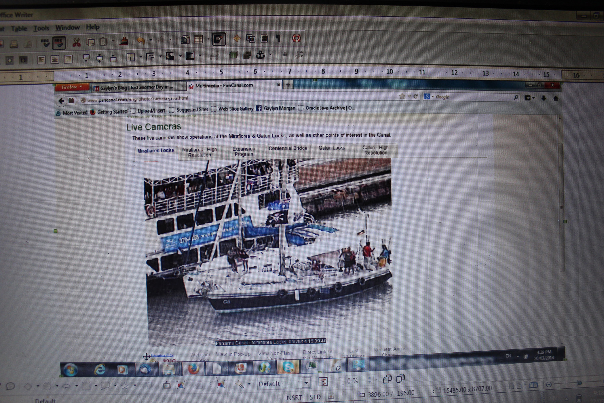This screenshot has width=604, height=403.
Task: Align the image right
Action: pyautogui.click(x=68, y=59)
